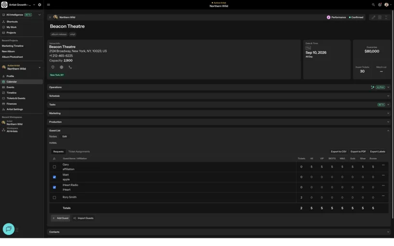Expand the Production section
Viewport: 394px width, 246px height.
pyautogui.click(x=388, y=122)
